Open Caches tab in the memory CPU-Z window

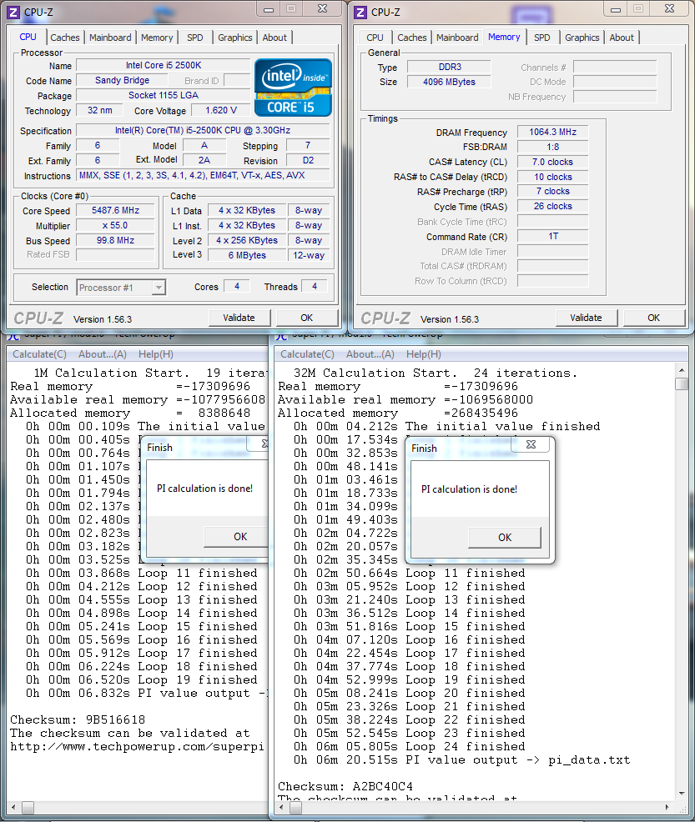click(x=412, y=38)
